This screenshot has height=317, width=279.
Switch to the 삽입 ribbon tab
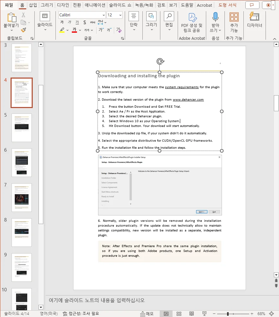point(32,5)
